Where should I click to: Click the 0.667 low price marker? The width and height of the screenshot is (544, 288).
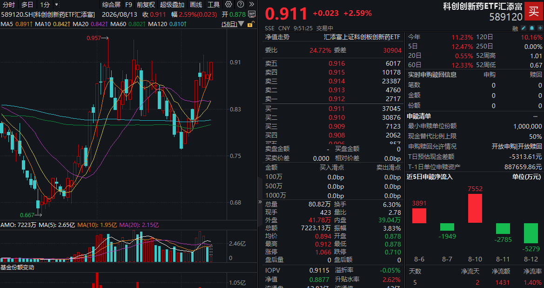click(x=27, y=215)
